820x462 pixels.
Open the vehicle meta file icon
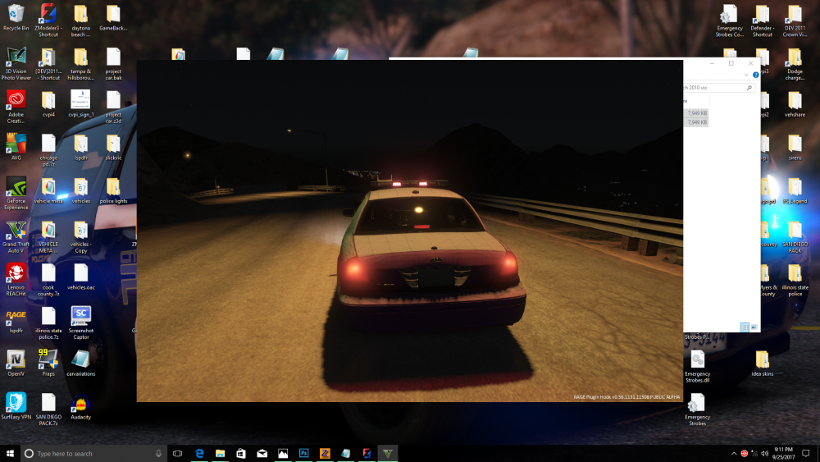[48, 190]
